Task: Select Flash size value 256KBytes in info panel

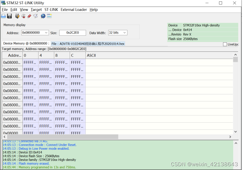Action: click(190, 39)
